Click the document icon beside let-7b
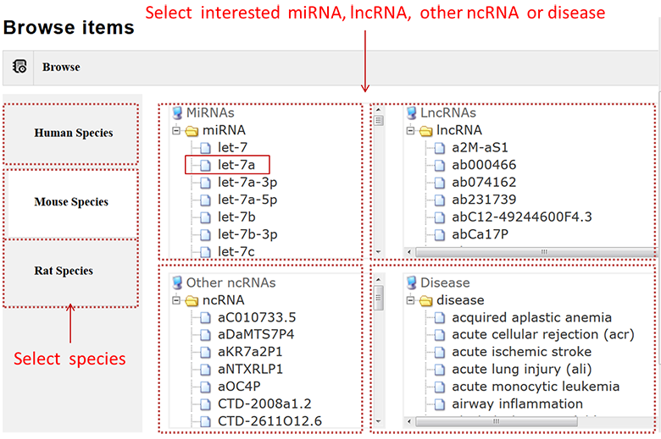661x439 pixels. click(206, 217)
